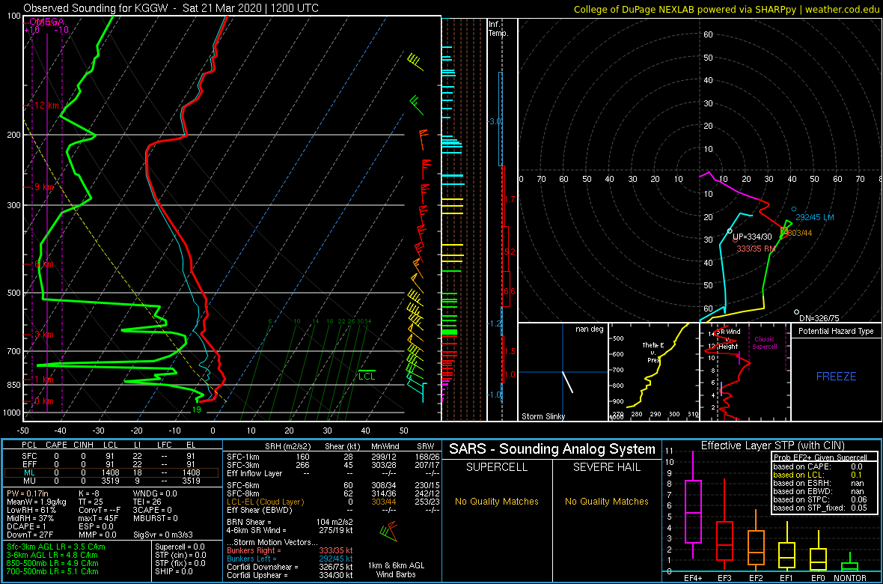The image size is (883, 584).
Task: Click the blue FREEZE hazard text
Action: 837,376
